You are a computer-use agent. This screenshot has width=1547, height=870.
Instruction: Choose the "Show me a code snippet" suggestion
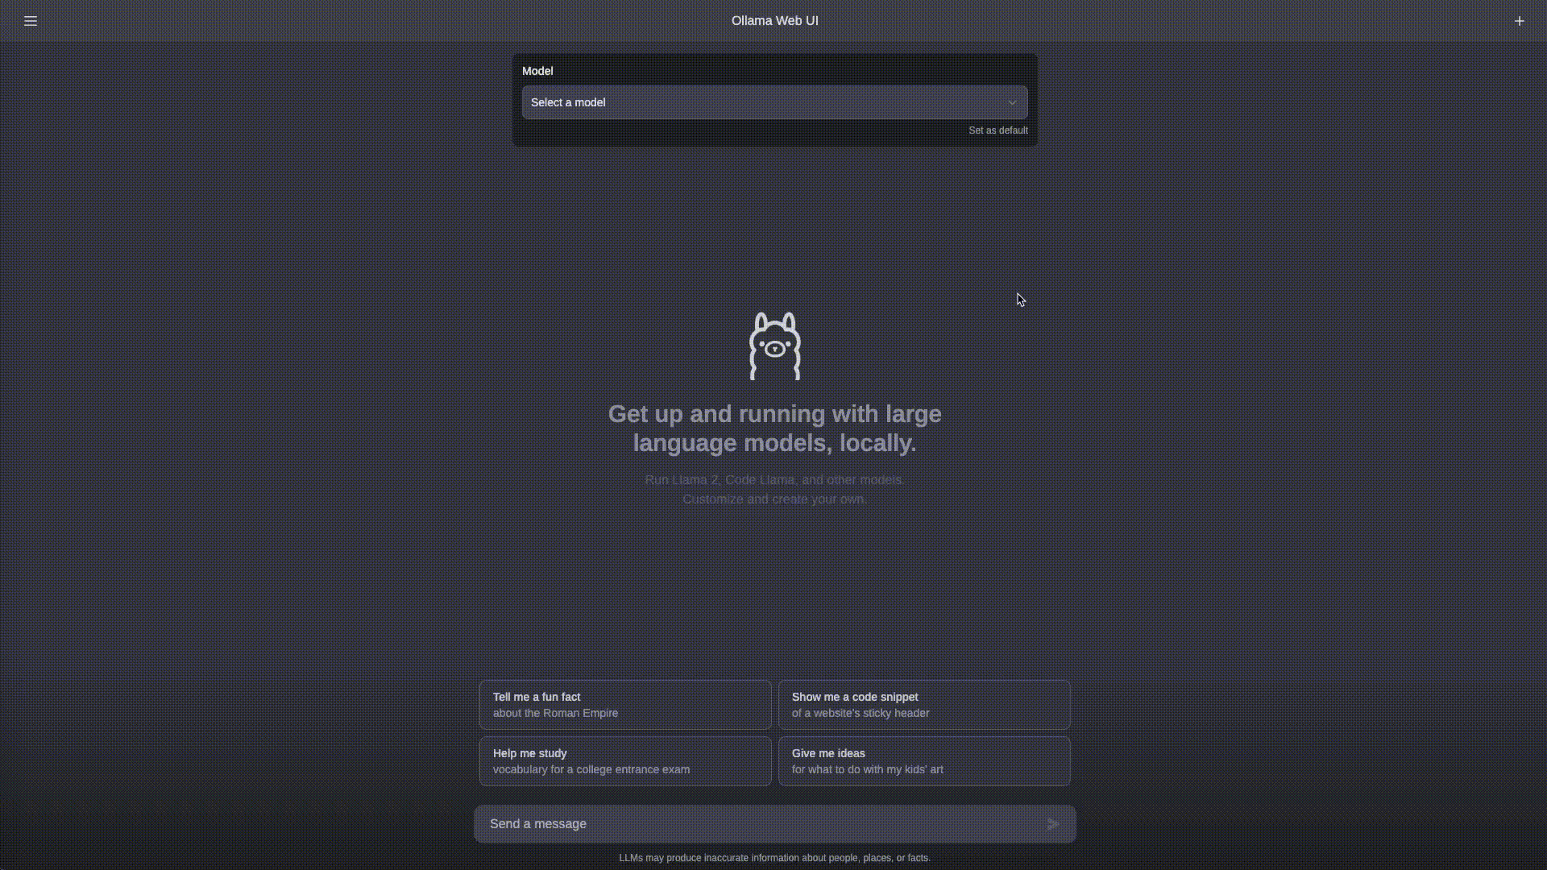pyautogui.click(x=924, y=705)
